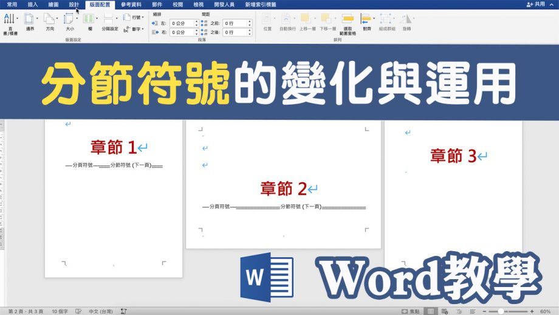The image size is (559, 315).
Task: Click the 旋轉 rotate icon
Action: point(406,19)
